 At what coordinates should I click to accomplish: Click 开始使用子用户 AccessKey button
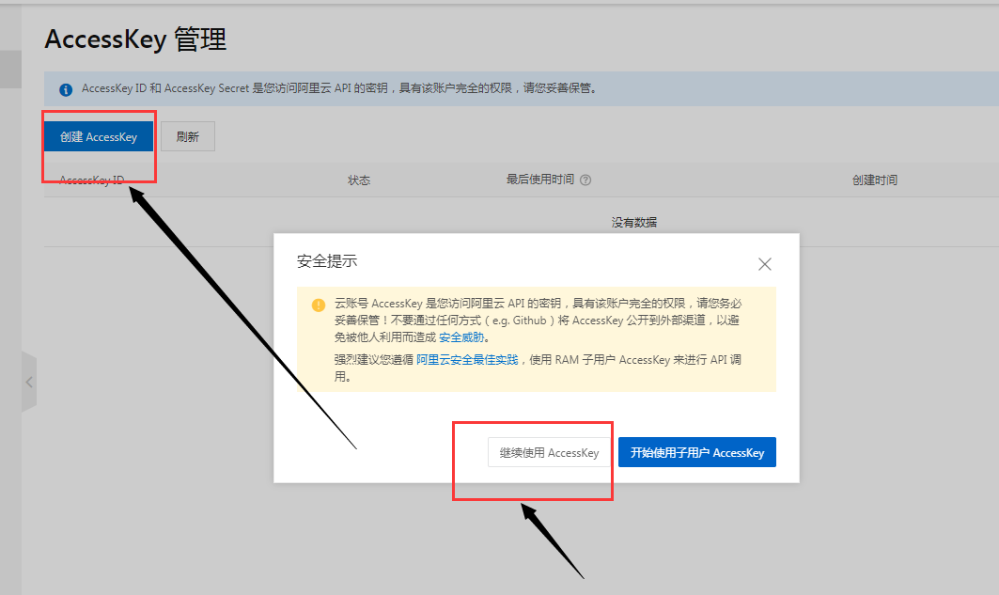tap(697, 452)
